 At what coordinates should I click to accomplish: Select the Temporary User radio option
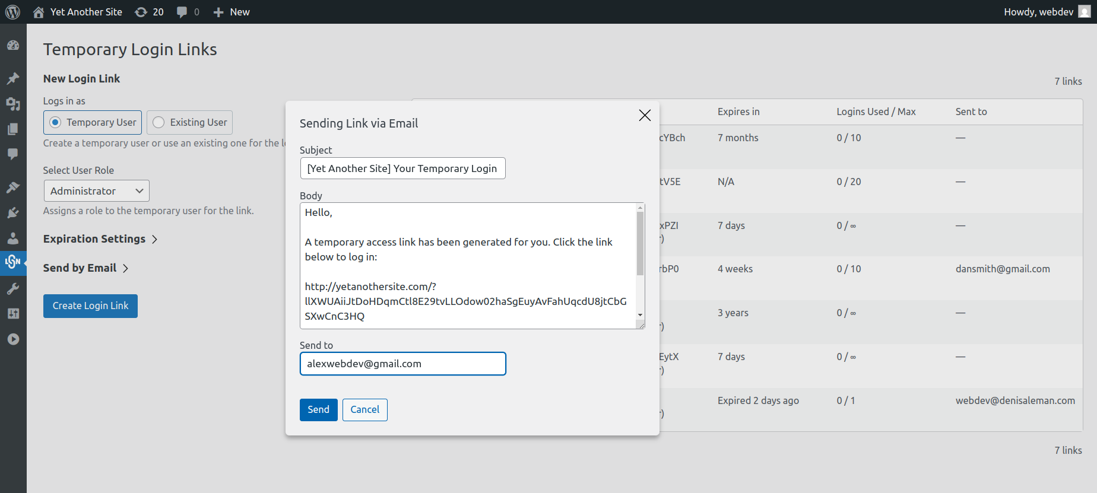tap(93, 122)
